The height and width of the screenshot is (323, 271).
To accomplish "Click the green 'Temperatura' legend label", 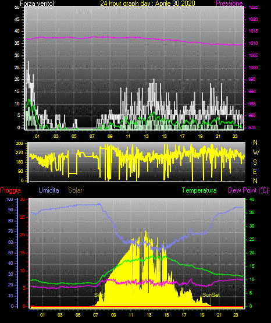I will tap(199, 190).
